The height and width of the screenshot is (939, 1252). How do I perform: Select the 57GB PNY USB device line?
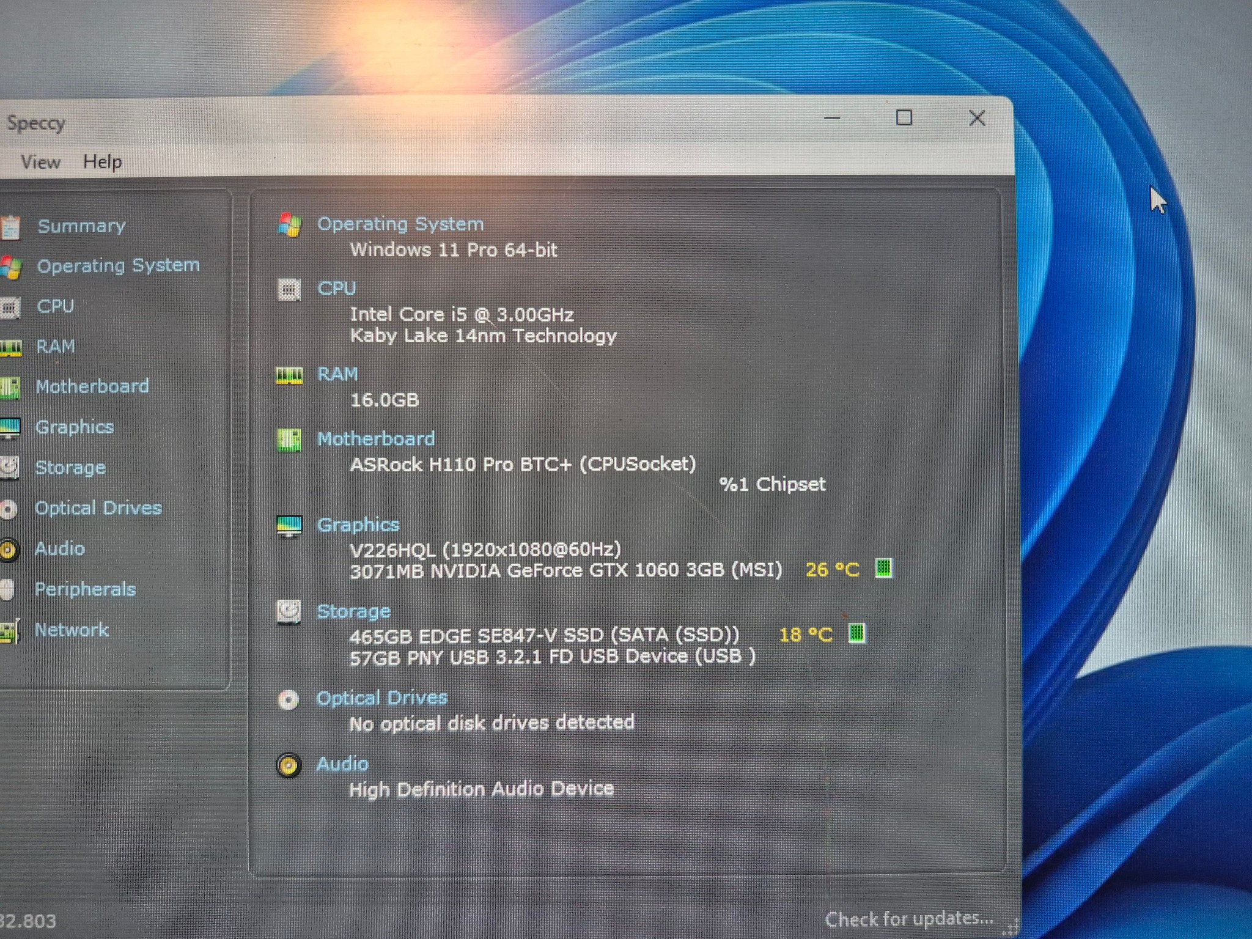point(552,657)
